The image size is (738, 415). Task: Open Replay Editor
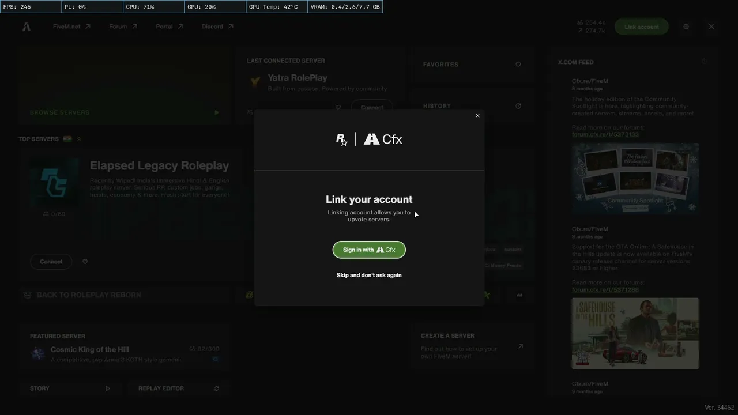179,388
